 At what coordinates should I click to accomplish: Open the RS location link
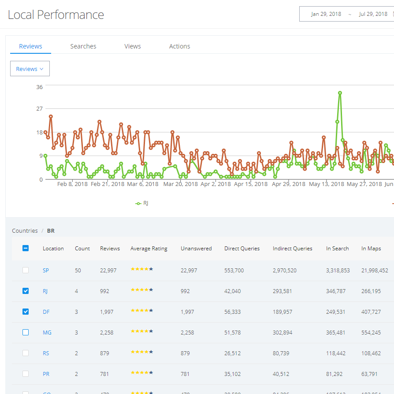click(46, 353)
